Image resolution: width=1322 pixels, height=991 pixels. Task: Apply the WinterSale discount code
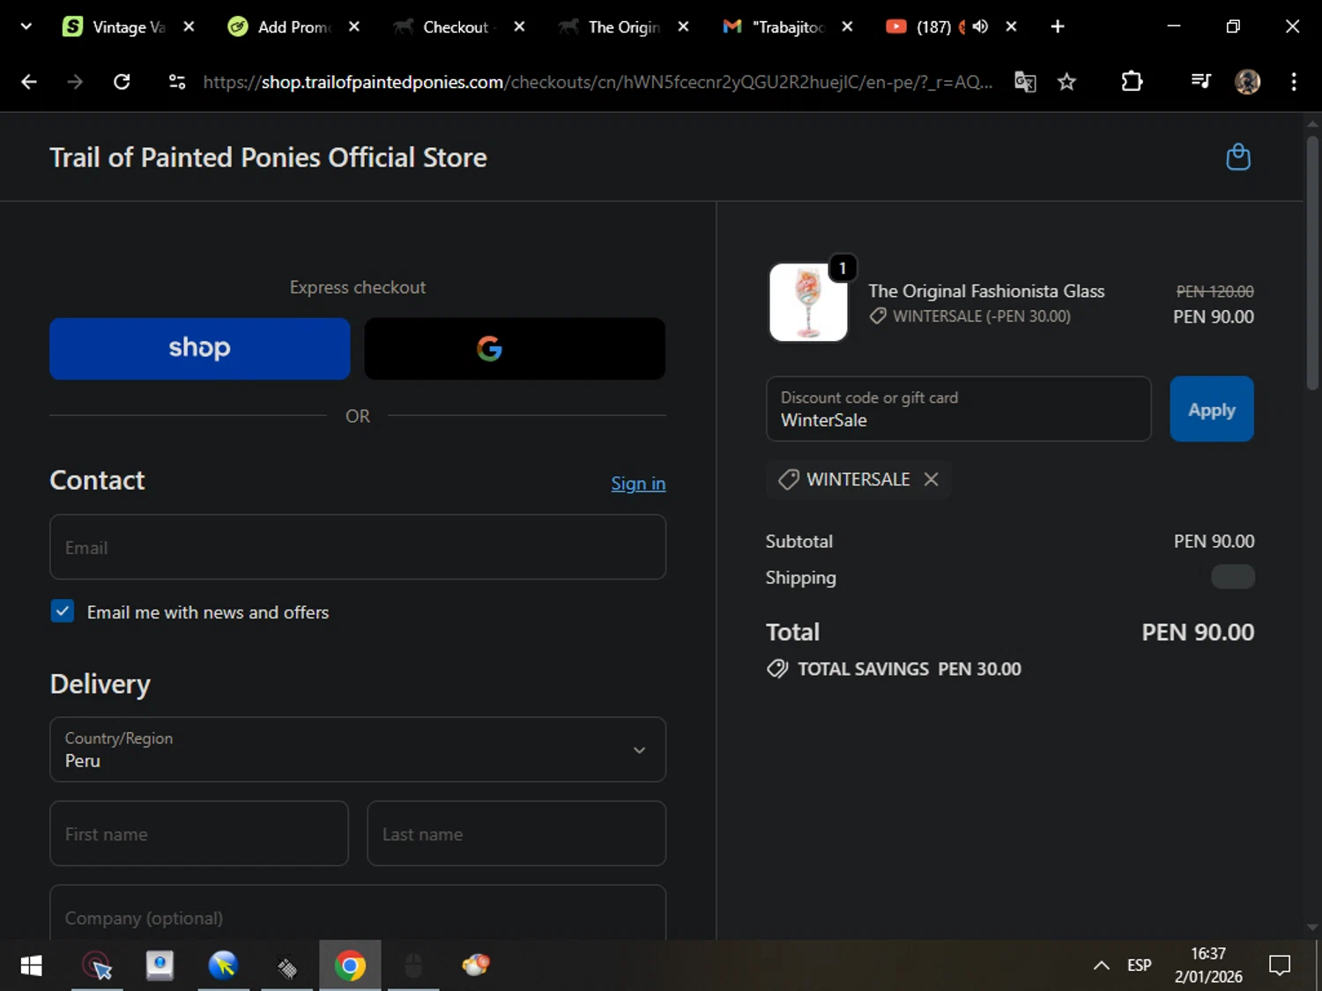1212,409
